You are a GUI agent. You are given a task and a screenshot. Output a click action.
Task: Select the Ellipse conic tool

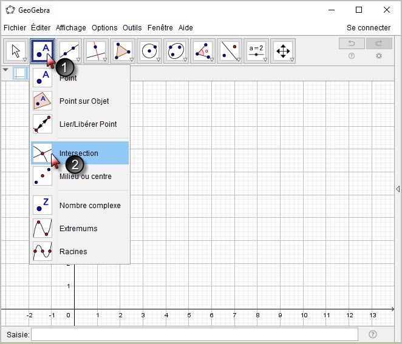click(x=176, y=51)
